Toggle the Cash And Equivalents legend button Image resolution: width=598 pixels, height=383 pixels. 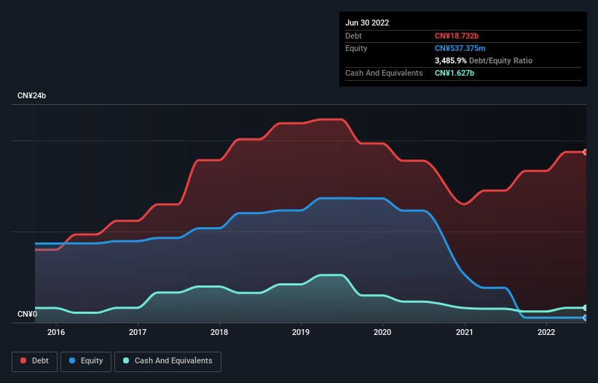click(168, 361)
